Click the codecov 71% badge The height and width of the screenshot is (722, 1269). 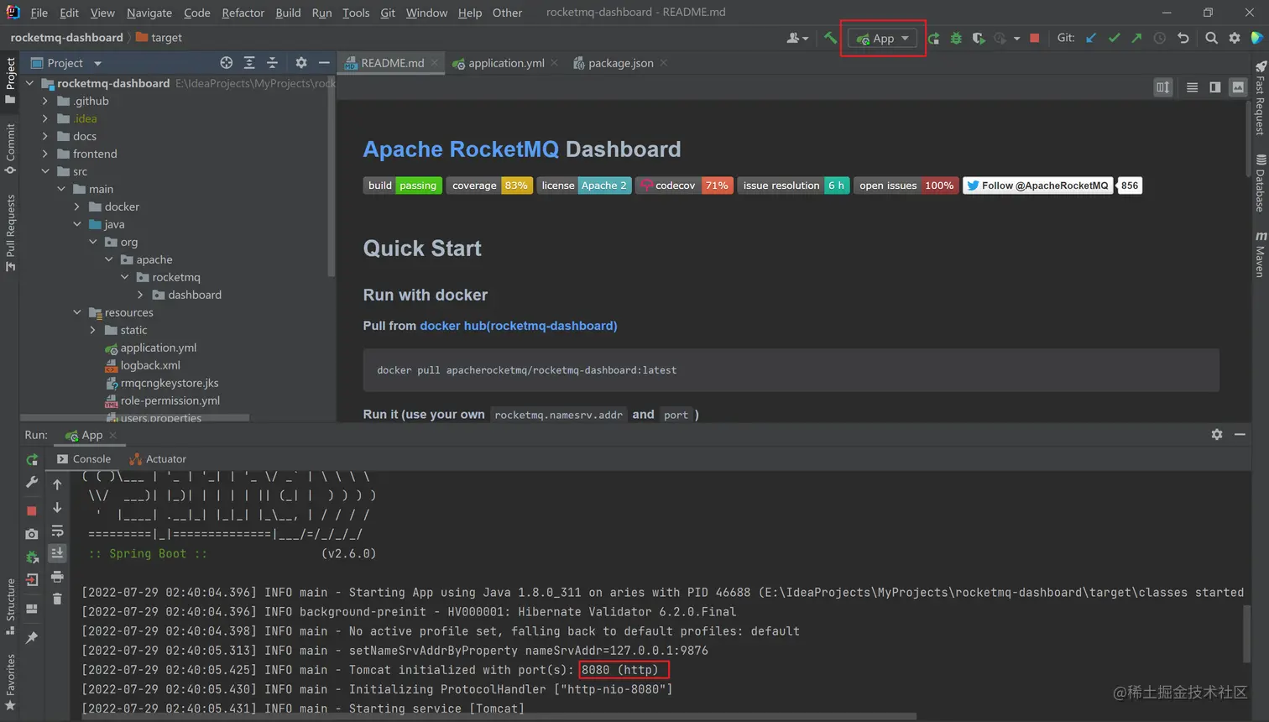click(x=684, y=186)
